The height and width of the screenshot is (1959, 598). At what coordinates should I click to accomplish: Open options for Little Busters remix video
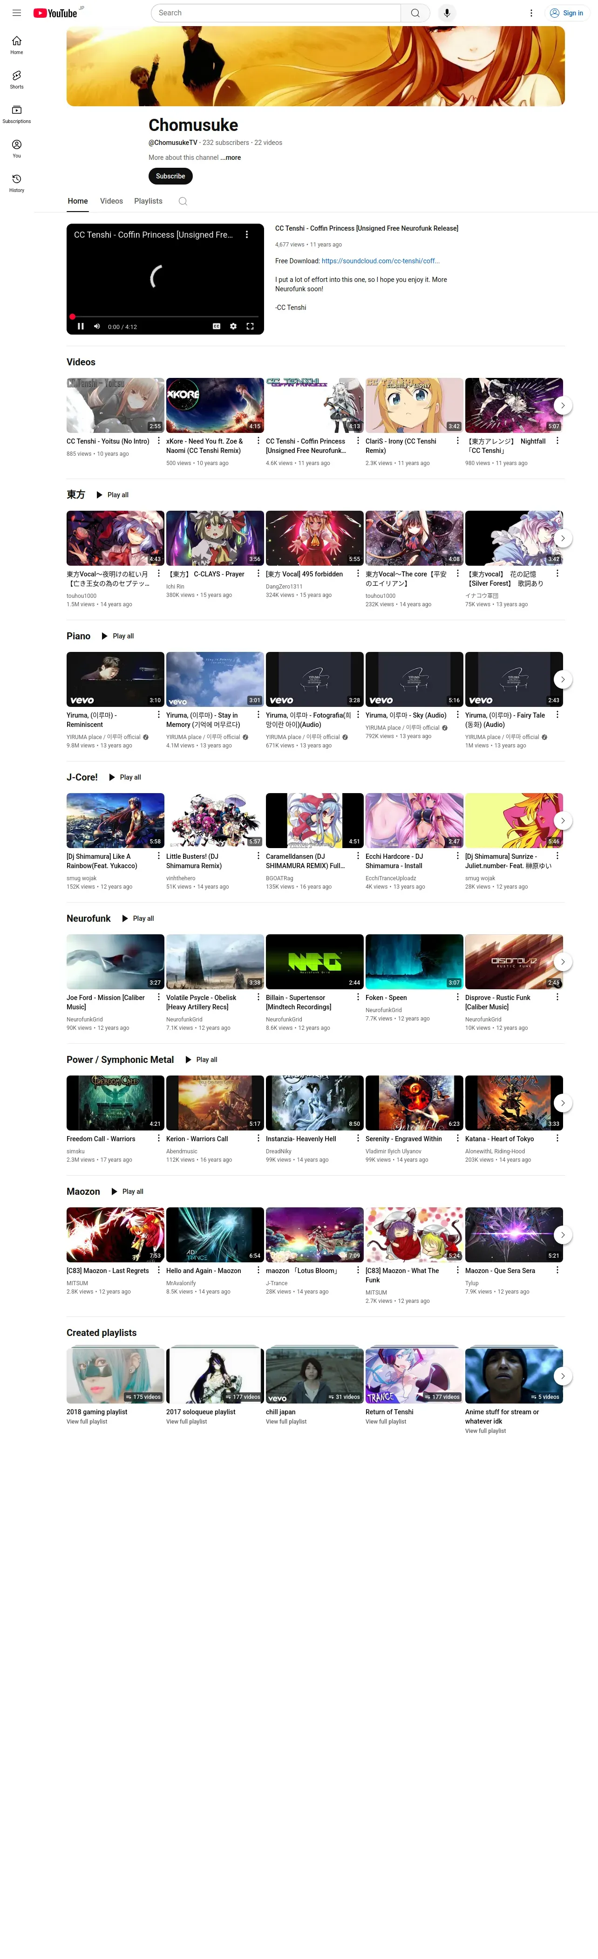coord(258,856)
